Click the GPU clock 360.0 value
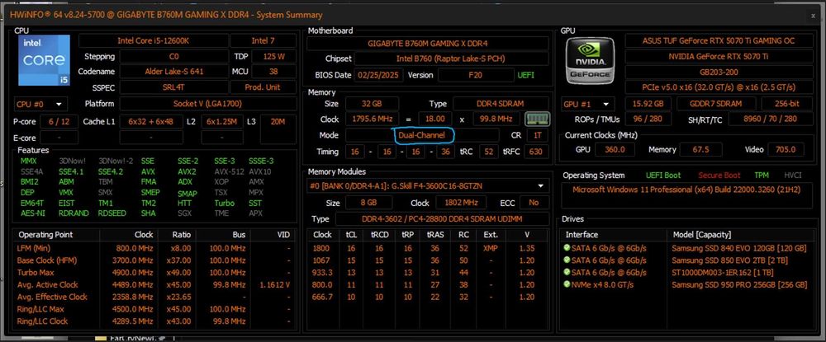The width and height of the screenshot is (826, 342). click(615, 150)
